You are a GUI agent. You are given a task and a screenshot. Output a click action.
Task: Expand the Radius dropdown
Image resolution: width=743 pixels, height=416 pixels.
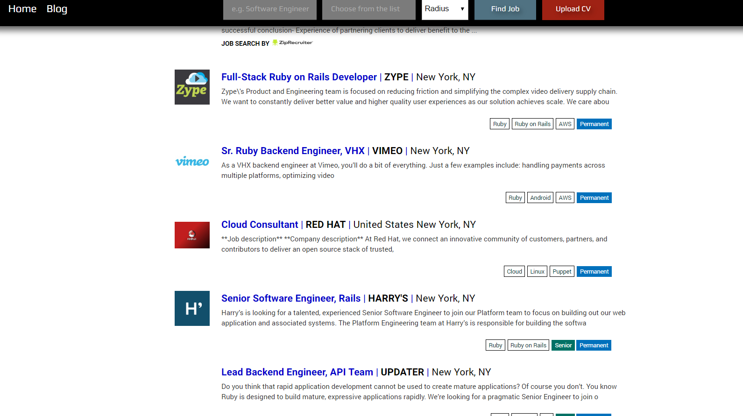tap(445, 9)
